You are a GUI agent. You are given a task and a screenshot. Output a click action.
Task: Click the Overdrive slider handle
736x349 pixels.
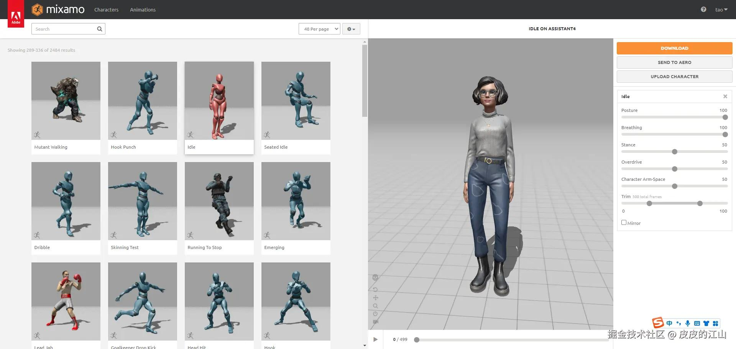675,169
